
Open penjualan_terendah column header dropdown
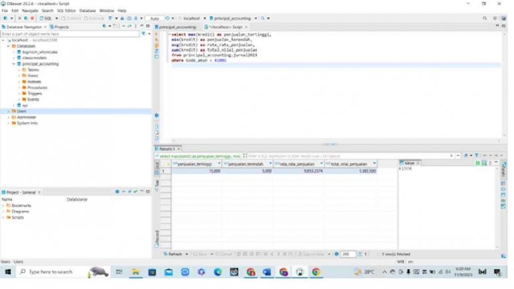point(270,164)
